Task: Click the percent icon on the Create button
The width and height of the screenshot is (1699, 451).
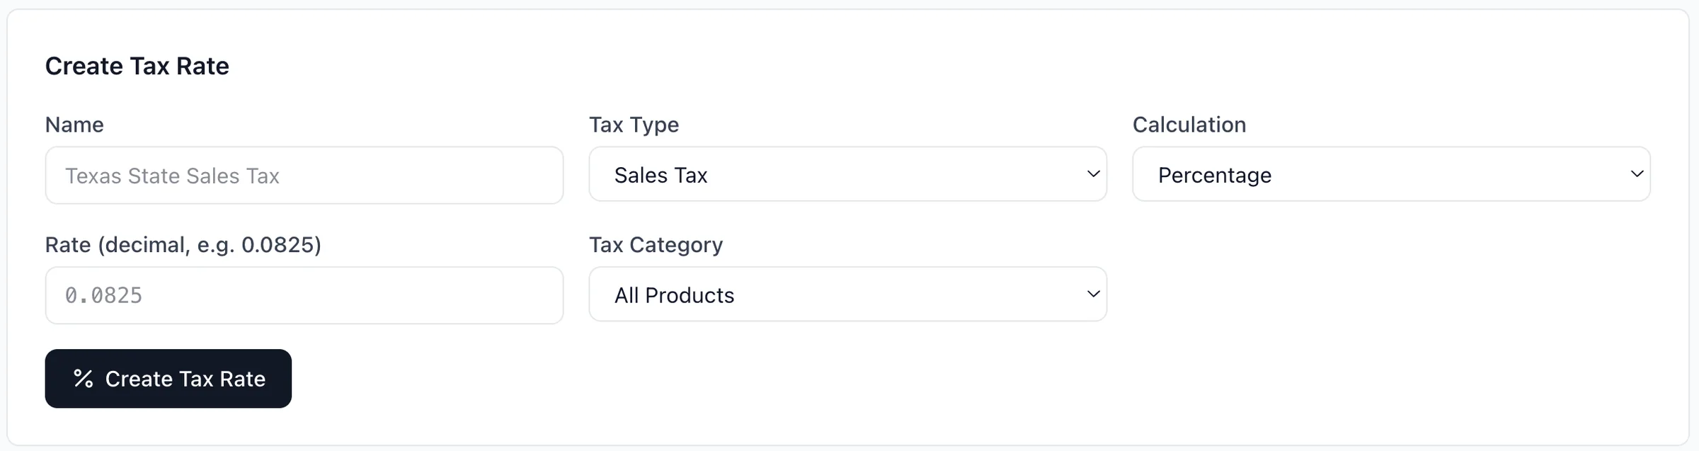Action: pyautogui.click(x=84, y=379)
